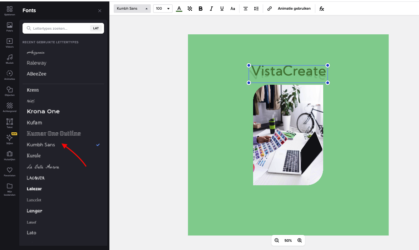Open the Animaties panel in sidebar
The width and height of the screenshot is (419, 250).
coord(10,75)
